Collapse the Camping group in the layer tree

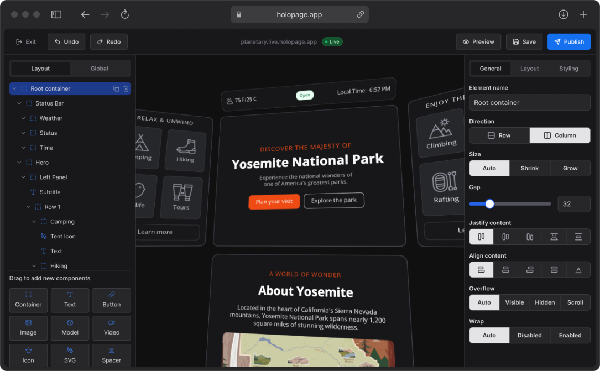[x=34, y=221]
